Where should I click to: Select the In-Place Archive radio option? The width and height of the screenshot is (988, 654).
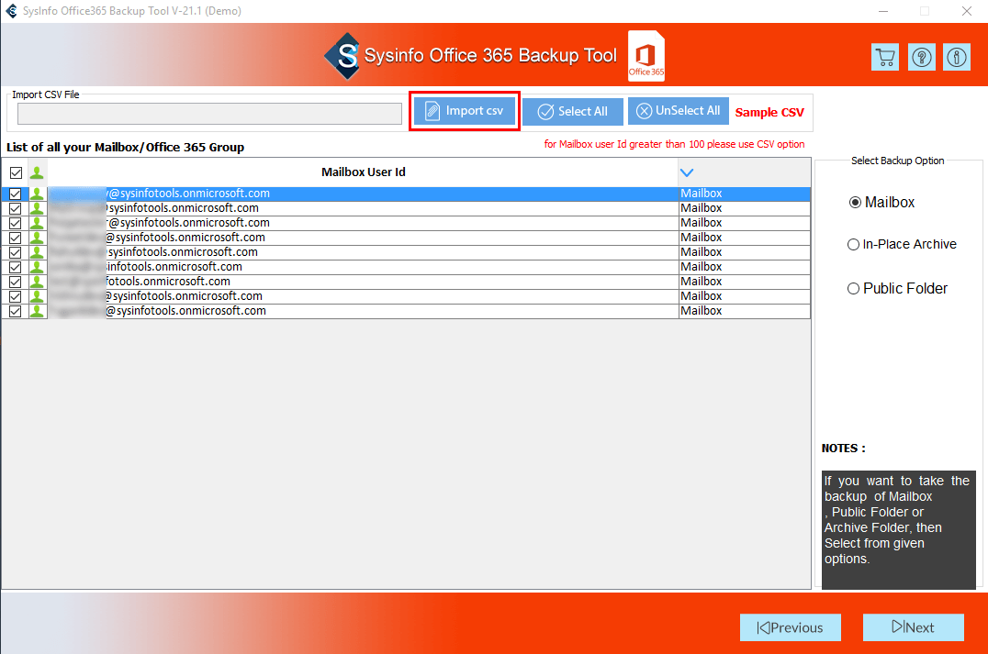click(x=853, y=245)
